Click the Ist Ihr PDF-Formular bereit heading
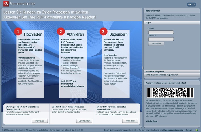The height and width of the screenshot is (132, 201). [111, 108]
